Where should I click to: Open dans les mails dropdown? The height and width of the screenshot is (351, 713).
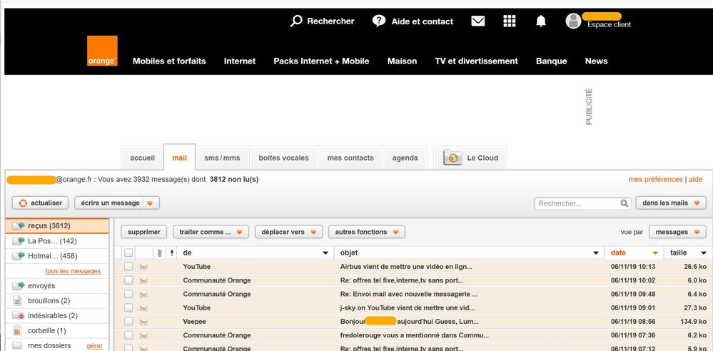[x=671, y=203]
